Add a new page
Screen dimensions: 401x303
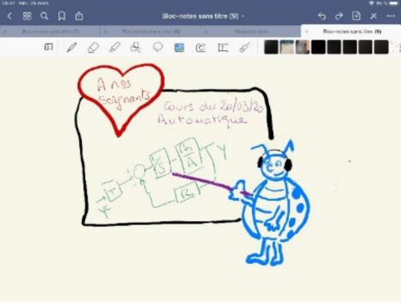[x=356, y=16]
